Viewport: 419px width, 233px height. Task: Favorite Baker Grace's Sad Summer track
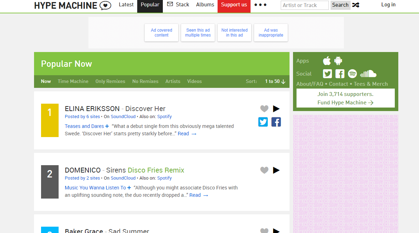click(x=264, y=231)
